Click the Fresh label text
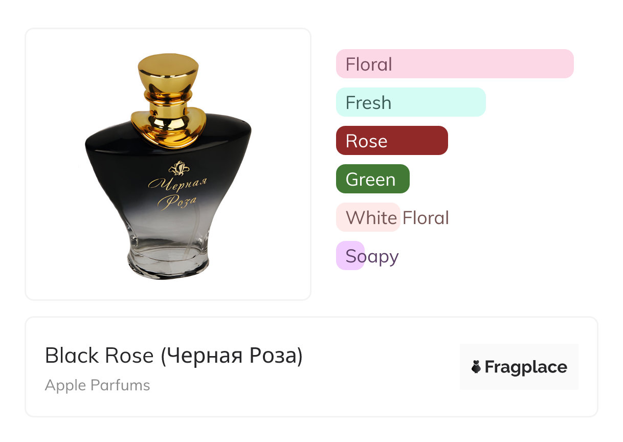This screenshot has width=623, height=442. 368,102
